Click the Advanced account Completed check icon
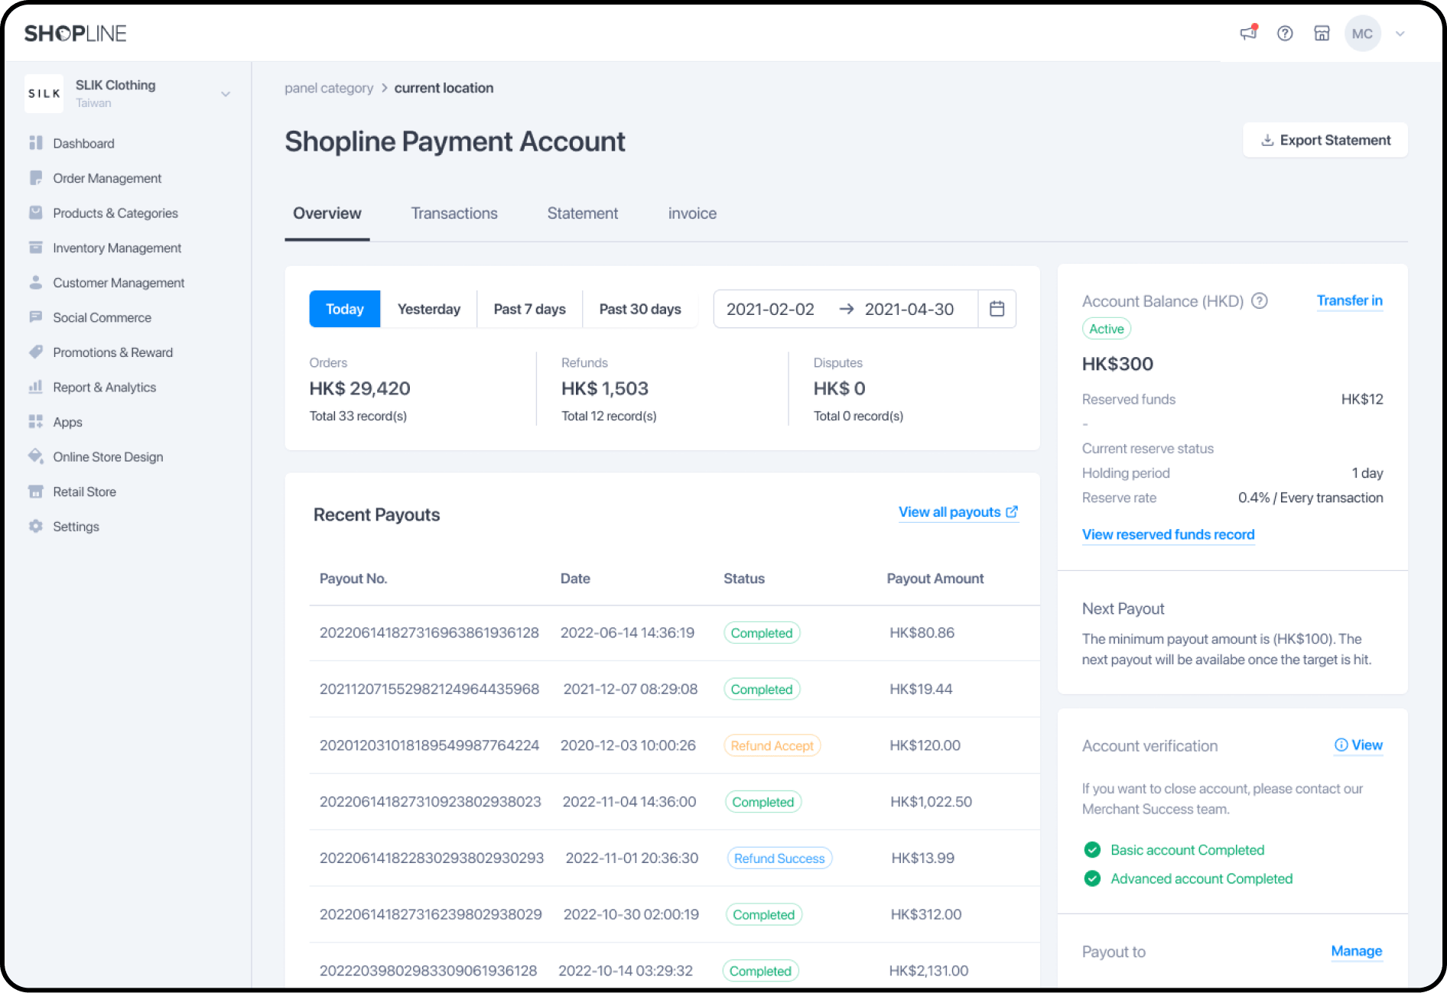 click(x=1092, y=879)
